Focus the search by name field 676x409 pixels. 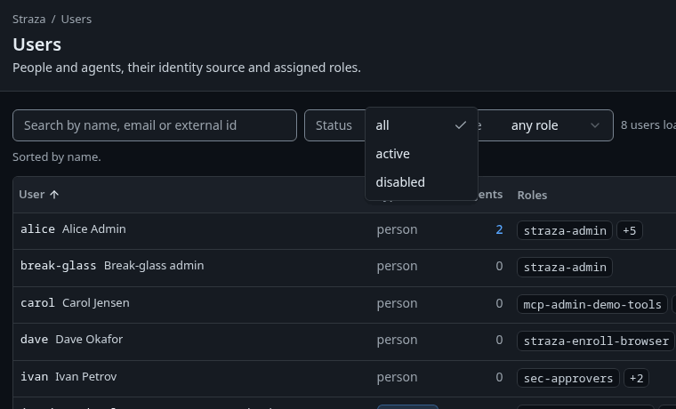(155, 125)
